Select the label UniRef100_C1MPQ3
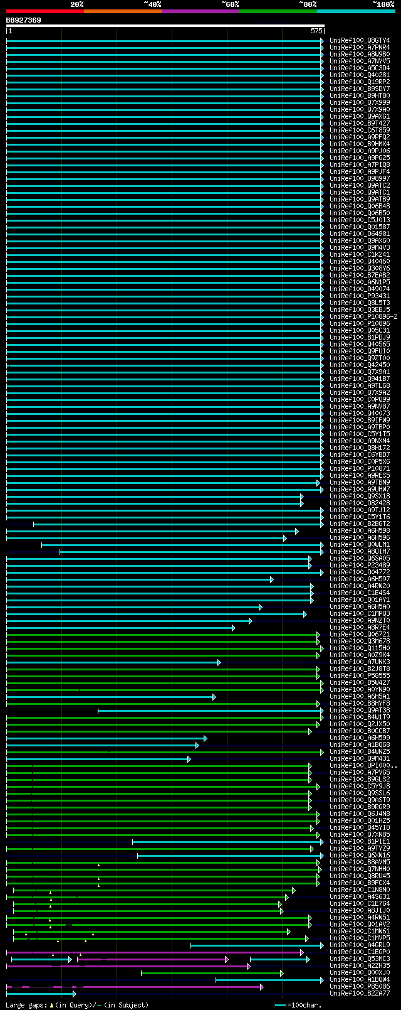The image size is (401, 1010). (360, 614)
